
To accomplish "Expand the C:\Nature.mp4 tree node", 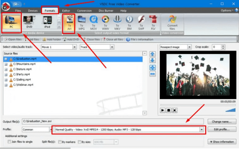I will click(x=6, y=69).
